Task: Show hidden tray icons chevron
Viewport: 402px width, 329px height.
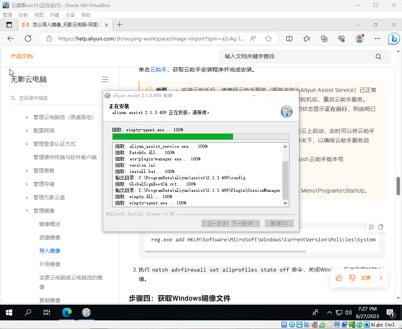Action: [x=330, y=312]
